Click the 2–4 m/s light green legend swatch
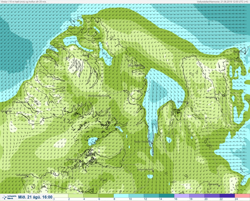 tap(76, 196)
